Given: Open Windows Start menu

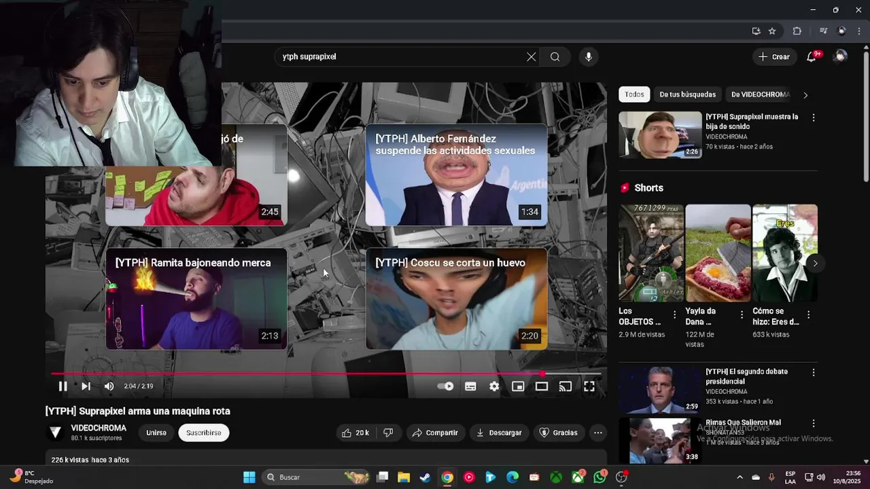Looking at the screenshot, I should pos(249,477).
